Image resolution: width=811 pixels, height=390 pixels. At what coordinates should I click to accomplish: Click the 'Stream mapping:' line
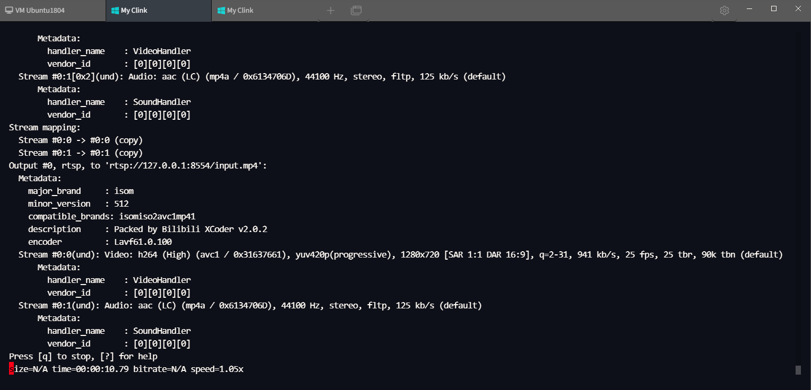tap(45, 127)
